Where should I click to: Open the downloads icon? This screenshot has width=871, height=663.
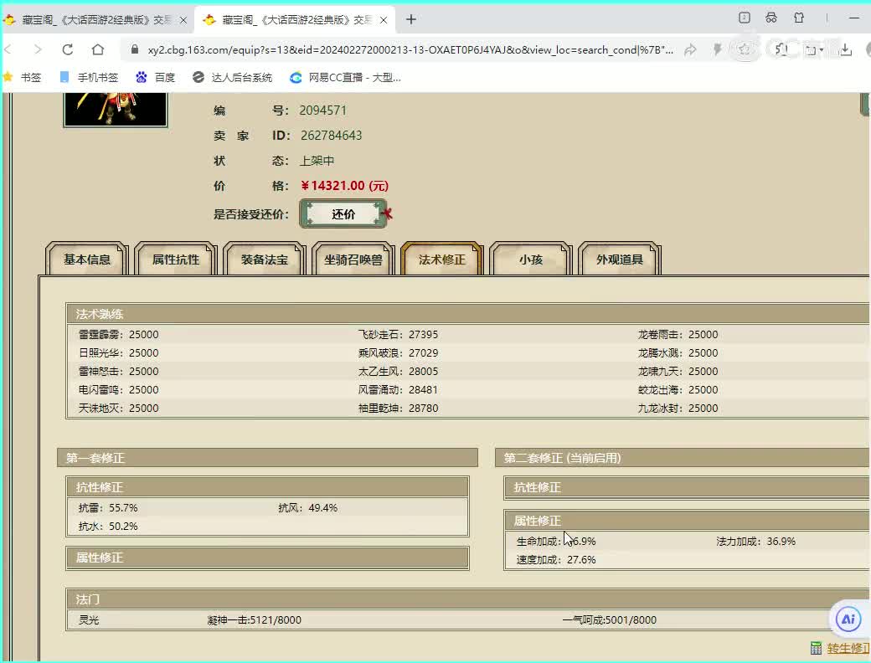point(845,50)
